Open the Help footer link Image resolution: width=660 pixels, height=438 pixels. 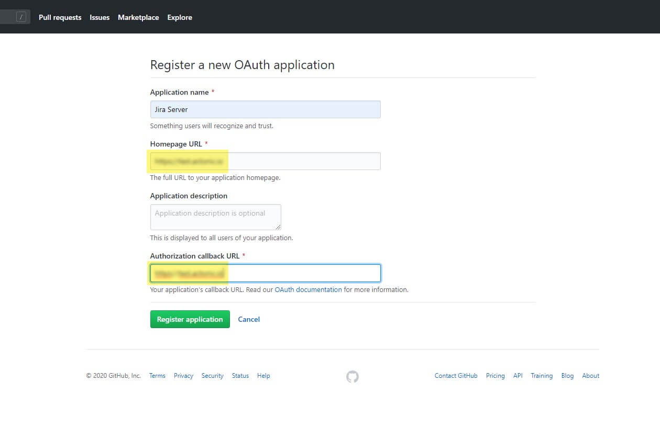[263, 376]
